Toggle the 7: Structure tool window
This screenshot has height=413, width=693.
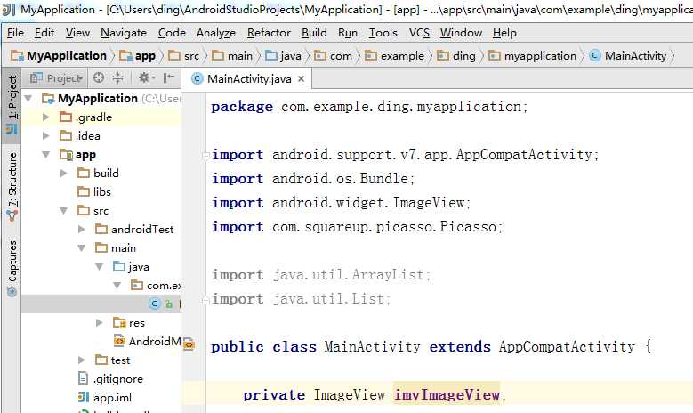[x=12, y=186]
